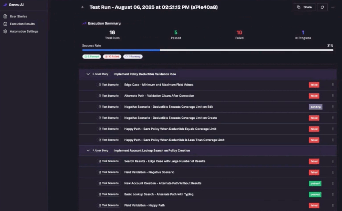This screenshot has height=211, width=342.
Task: Click the Sennu AI logo icon
Action: pos(5,5)
